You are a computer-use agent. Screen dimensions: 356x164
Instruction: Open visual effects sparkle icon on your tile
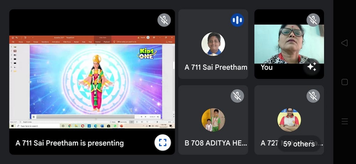312,67
